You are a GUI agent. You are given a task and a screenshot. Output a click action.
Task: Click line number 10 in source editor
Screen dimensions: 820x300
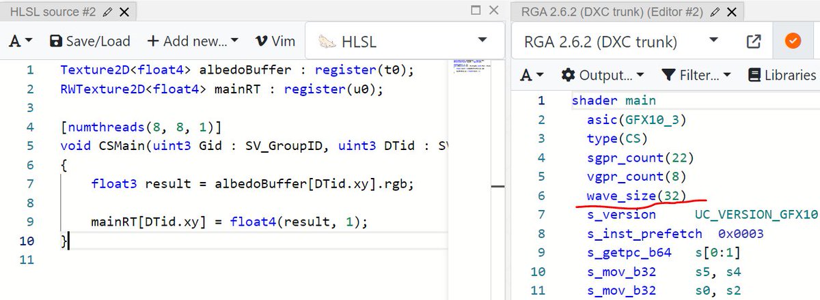25,241
